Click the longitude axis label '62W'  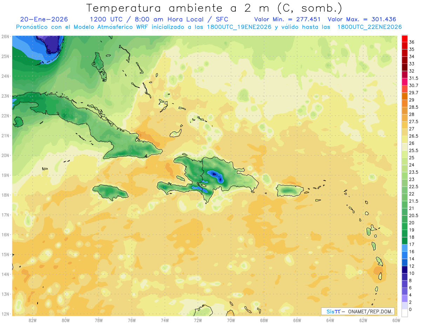click(363, 320)
